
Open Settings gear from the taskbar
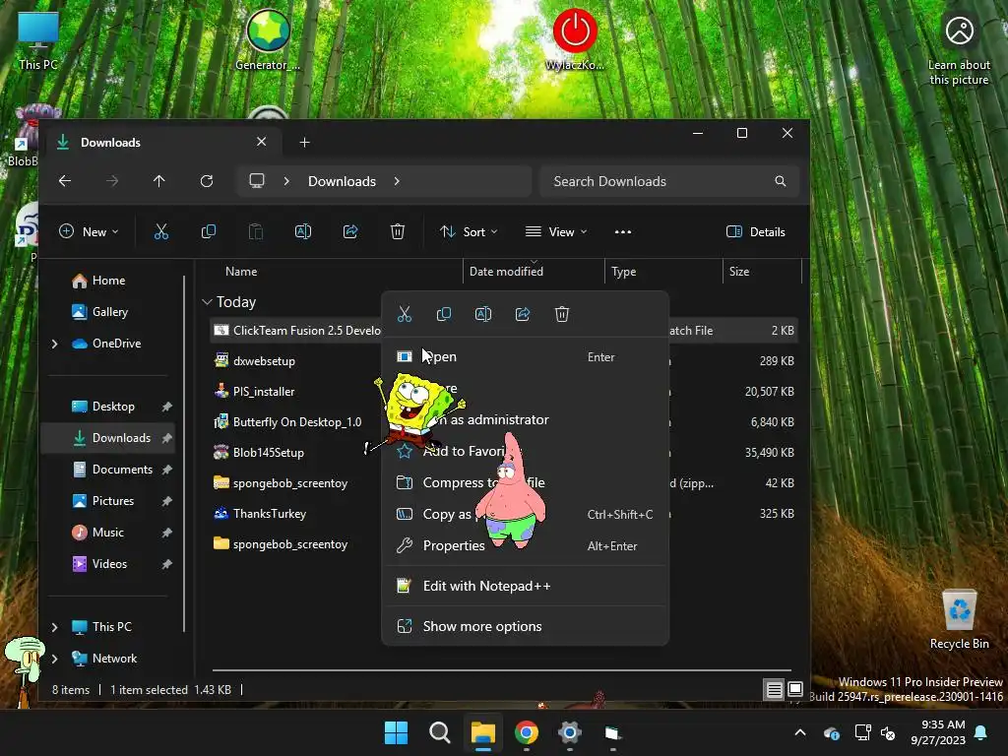[x=570, y=732]
